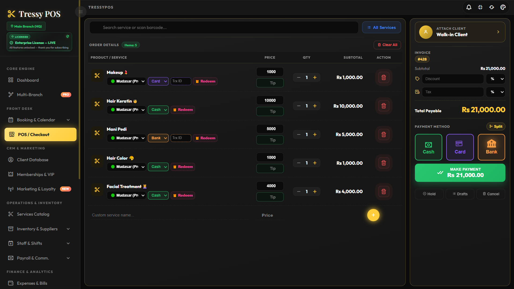Select Card payment method

(x=460, y=147)
